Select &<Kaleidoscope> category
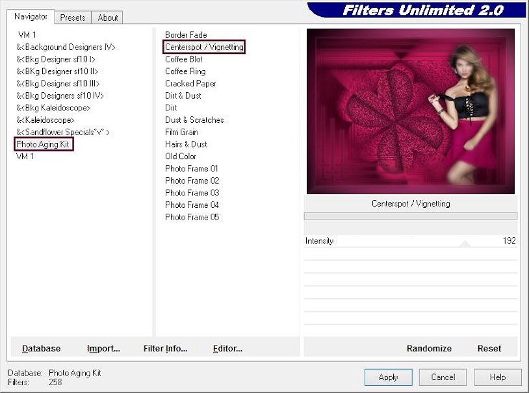529x393 pixels. coord(45,120)
